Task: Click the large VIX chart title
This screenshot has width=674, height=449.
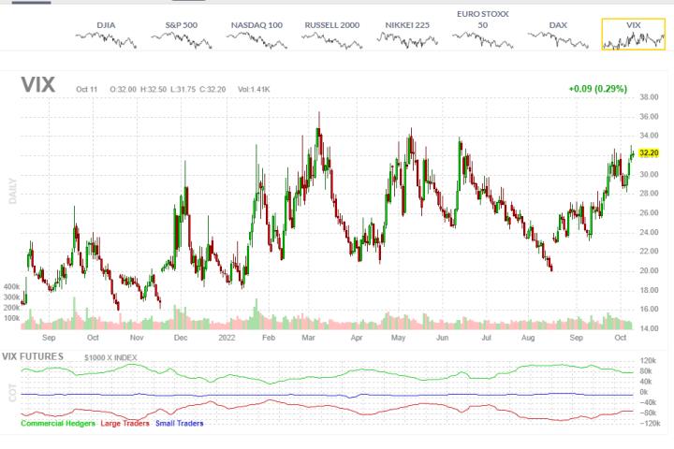Action: tap(38, 86)
